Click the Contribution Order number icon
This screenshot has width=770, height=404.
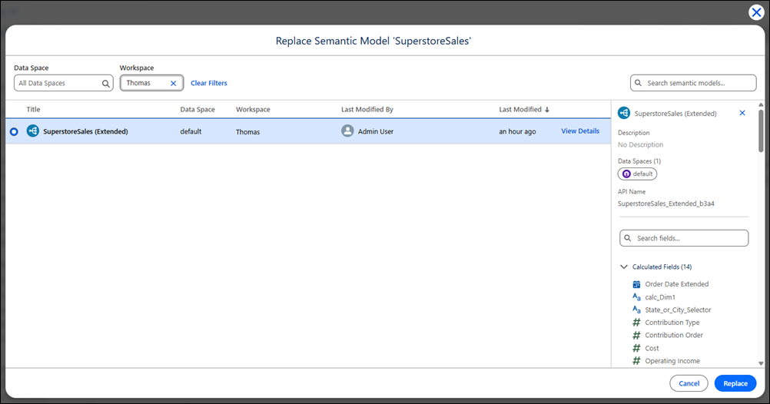click(636, 336)
